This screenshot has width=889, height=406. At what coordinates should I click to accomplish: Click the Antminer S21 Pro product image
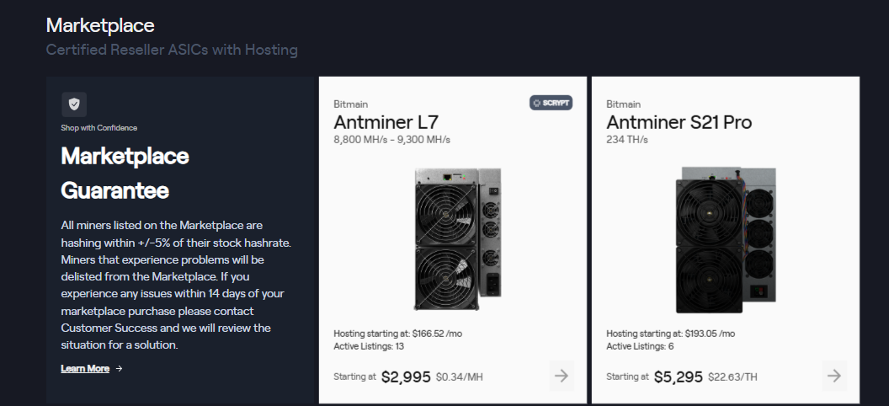(x=726, y=239)
